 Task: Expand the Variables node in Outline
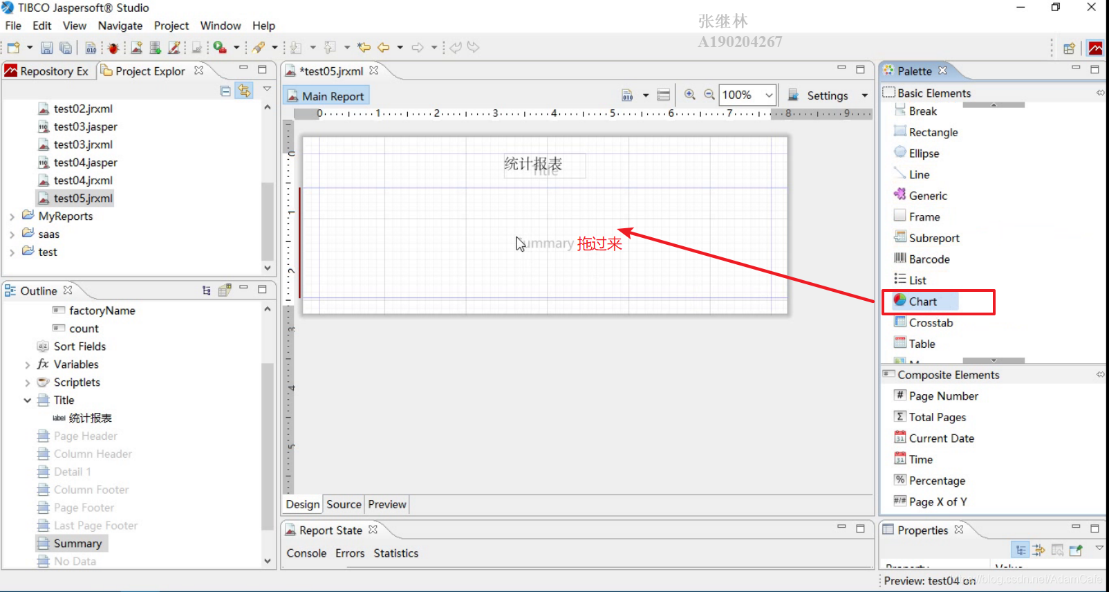click(x=27, y=364)
